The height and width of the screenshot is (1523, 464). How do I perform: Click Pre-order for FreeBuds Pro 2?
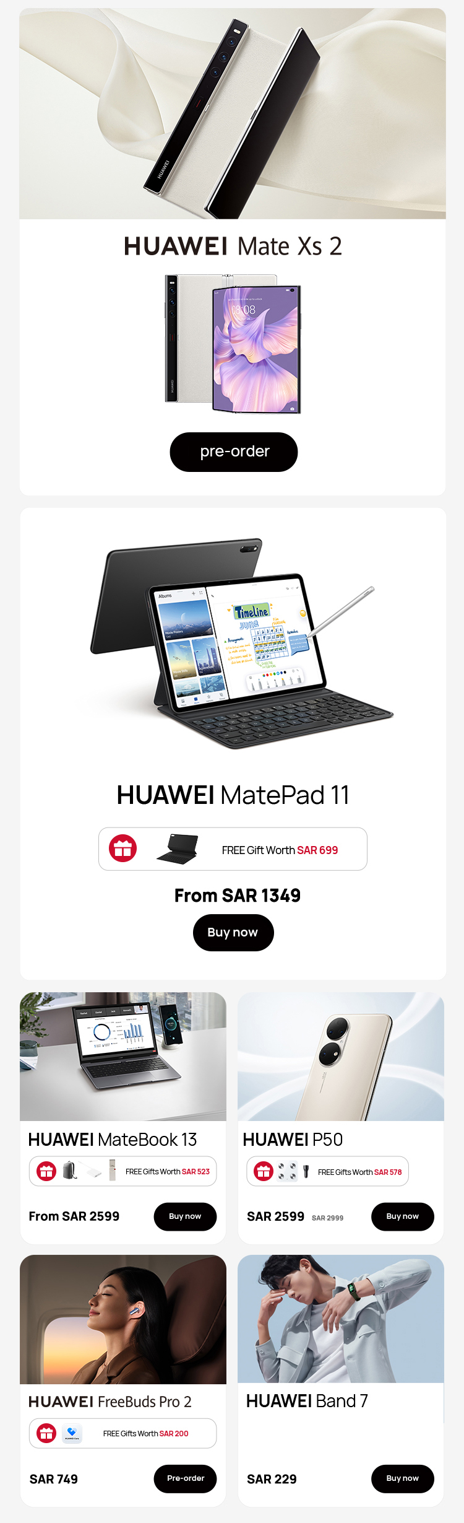click(185, 1478)
